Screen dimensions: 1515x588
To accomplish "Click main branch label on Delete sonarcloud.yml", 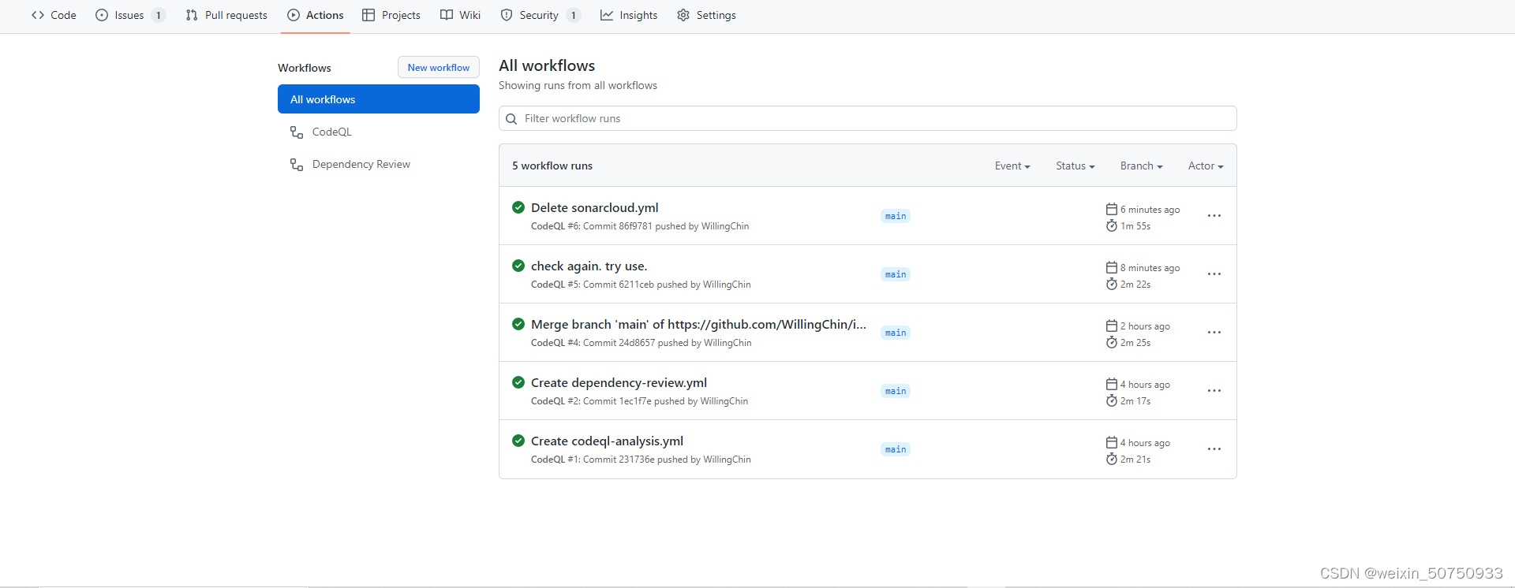I will click(x=896, y=216).
